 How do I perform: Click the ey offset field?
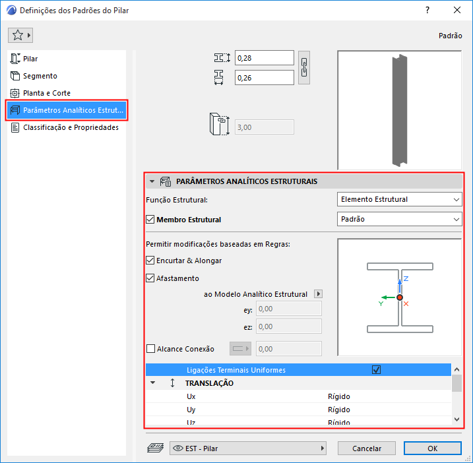click(x=289, y=309)
